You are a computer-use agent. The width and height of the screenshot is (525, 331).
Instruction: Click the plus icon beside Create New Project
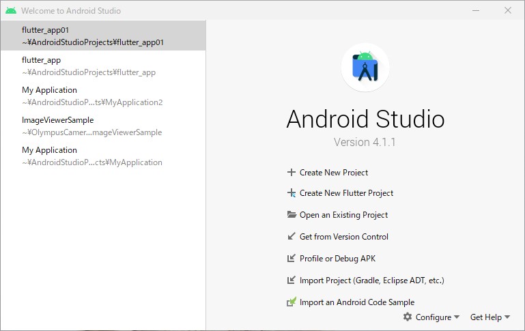(292, 173)
